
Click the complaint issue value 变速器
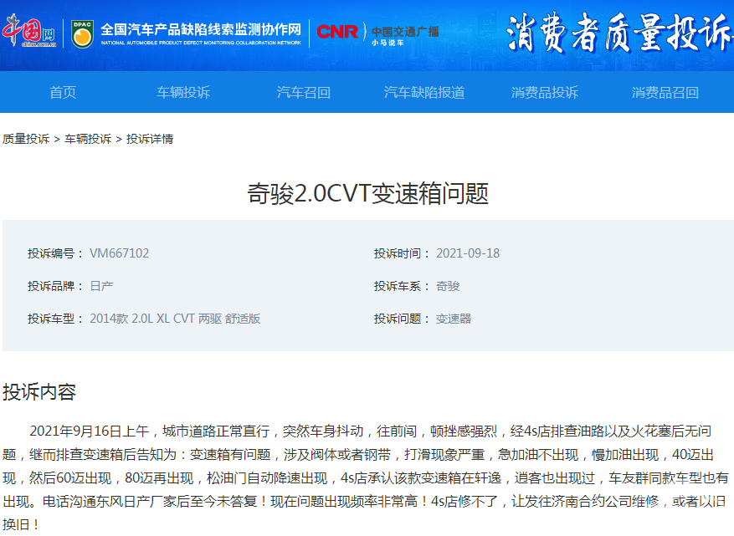453,319
